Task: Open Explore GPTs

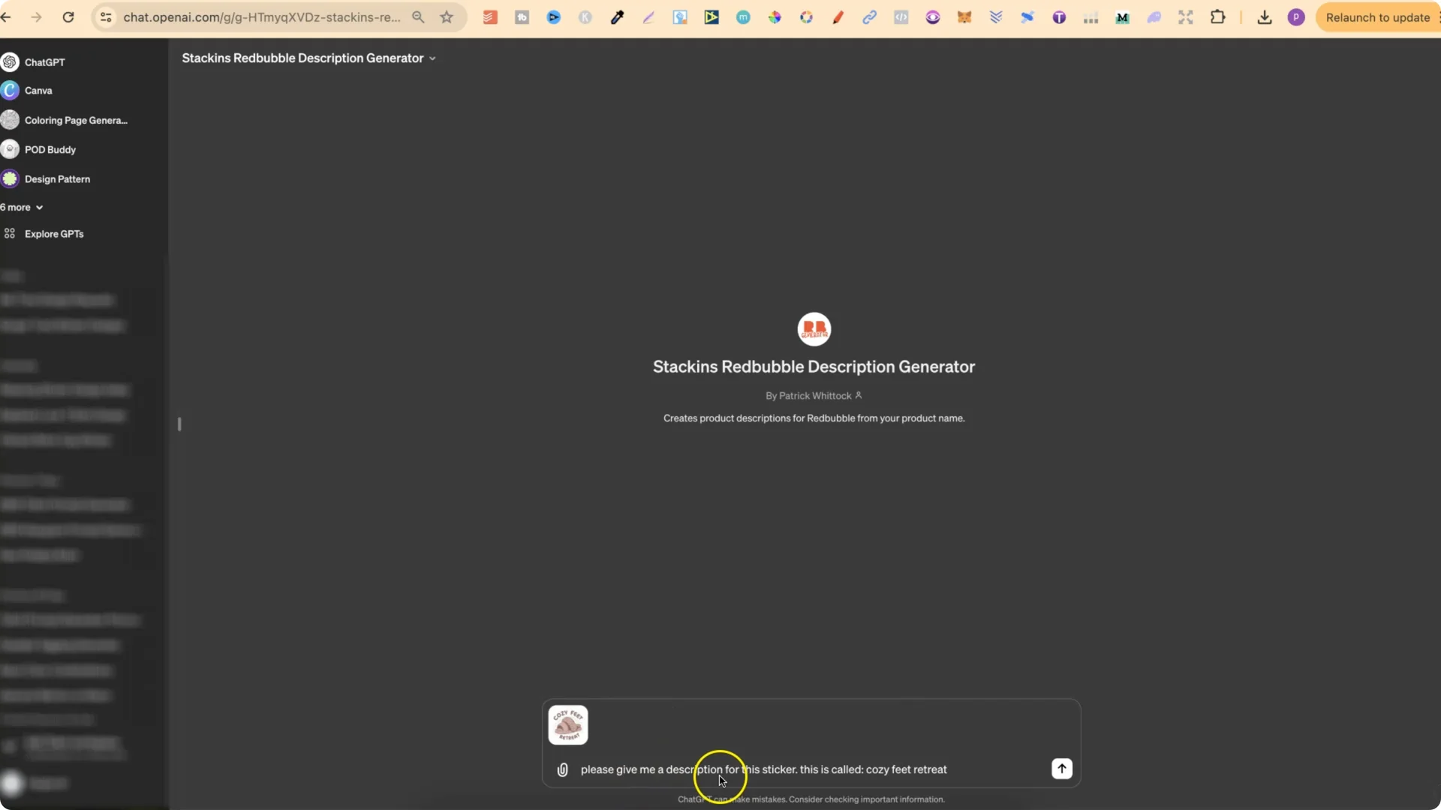Action: [53, 233]
